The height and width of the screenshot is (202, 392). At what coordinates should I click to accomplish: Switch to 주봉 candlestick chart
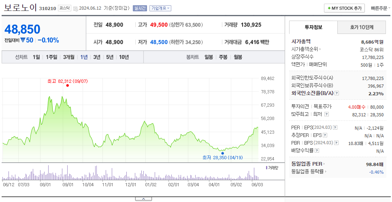coord(223,57)
